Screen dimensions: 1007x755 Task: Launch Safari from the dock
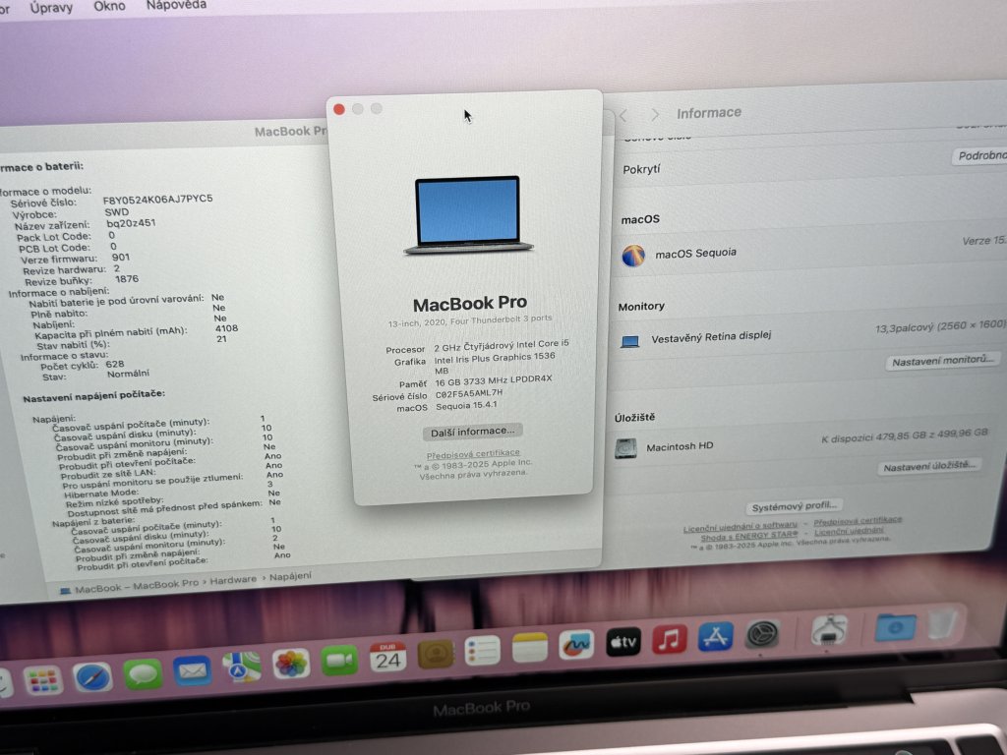pyautogui.click(x=92, y=676)
